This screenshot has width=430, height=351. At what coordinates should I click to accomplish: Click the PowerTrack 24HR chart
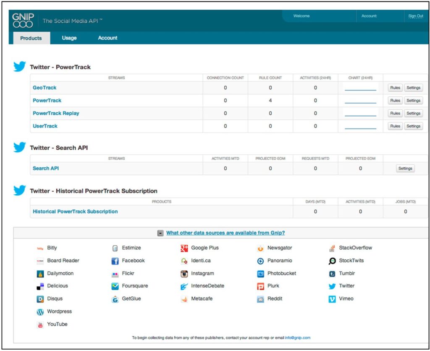tap(360, 101)
